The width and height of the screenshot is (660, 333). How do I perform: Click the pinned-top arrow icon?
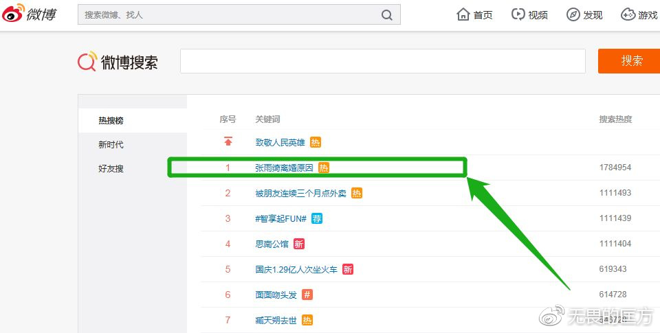(228, 141)
